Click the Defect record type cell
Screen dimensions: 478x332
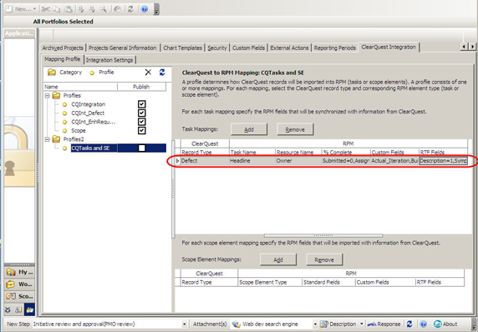pyautogui.click(x=205, y=161)
